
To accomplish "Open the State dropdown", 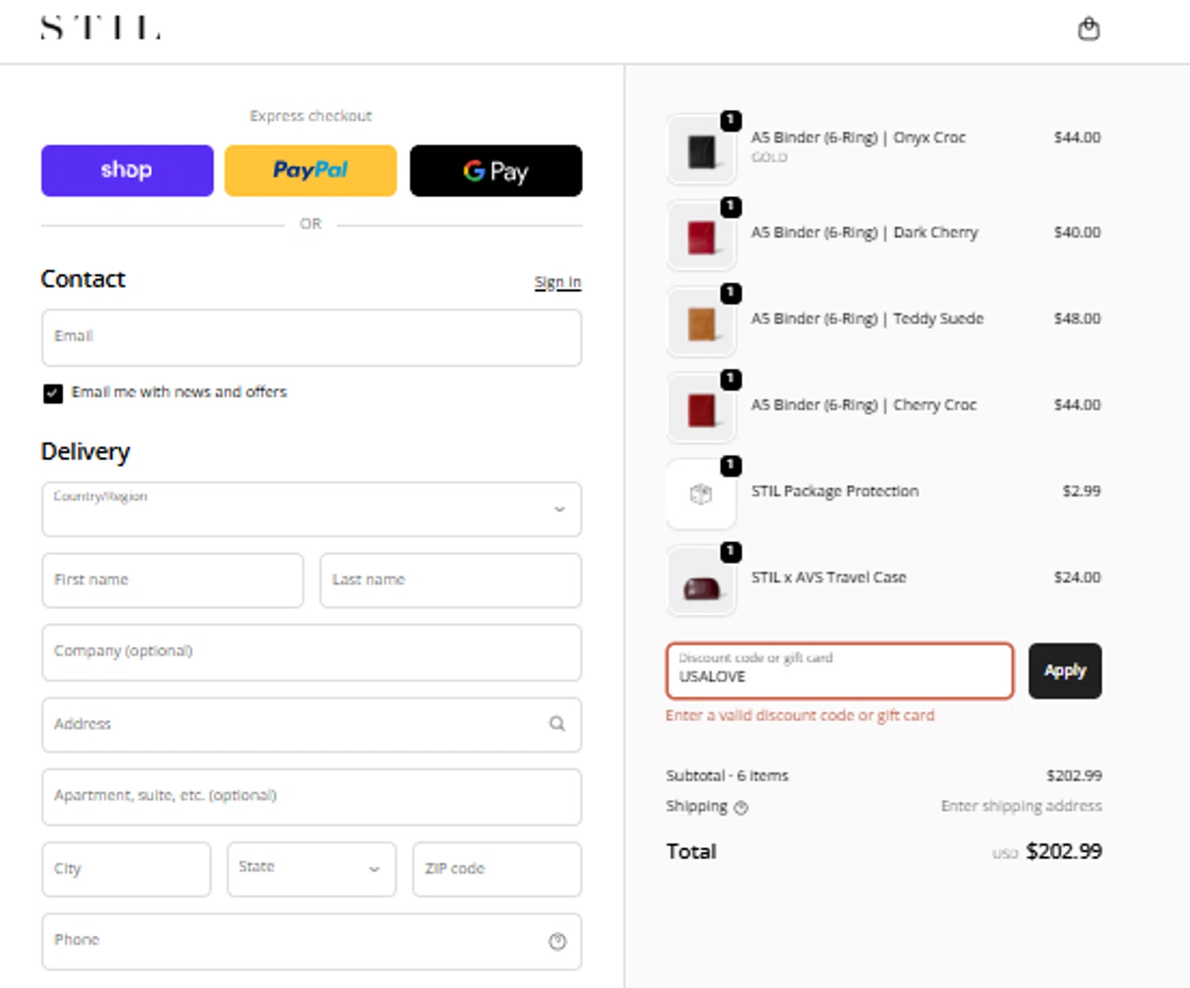I will [311, 869].
